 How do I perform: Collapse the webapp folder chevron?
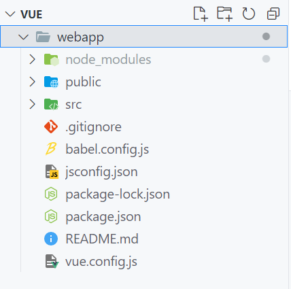point(24,37)
